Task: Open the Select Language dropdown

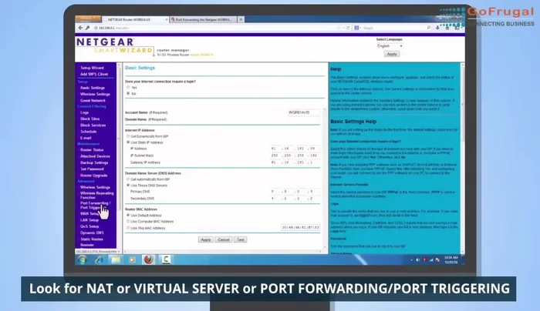Action: [x=389, y=45]
